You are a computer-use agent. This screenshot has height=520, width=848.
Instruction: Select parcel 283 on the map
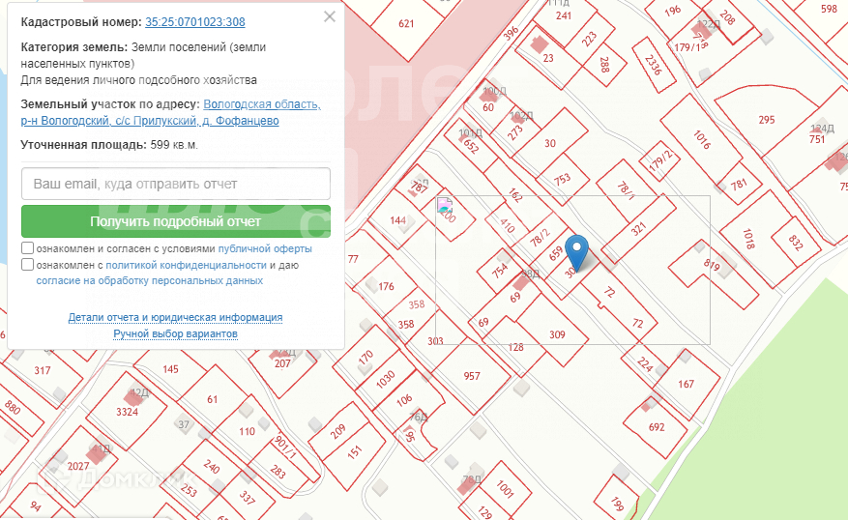278,472
